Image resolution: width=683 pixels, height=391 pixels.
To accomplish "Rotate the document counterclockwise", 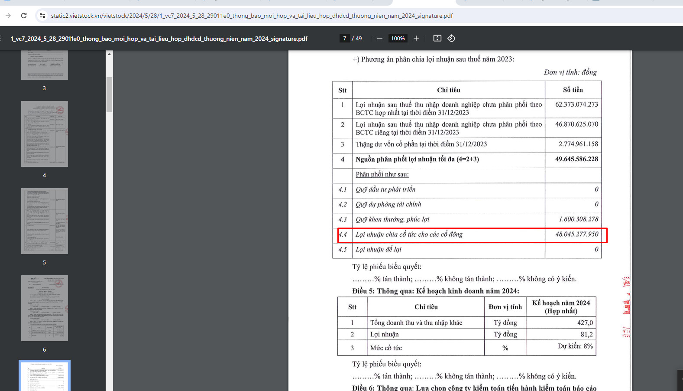I will 451,38.
